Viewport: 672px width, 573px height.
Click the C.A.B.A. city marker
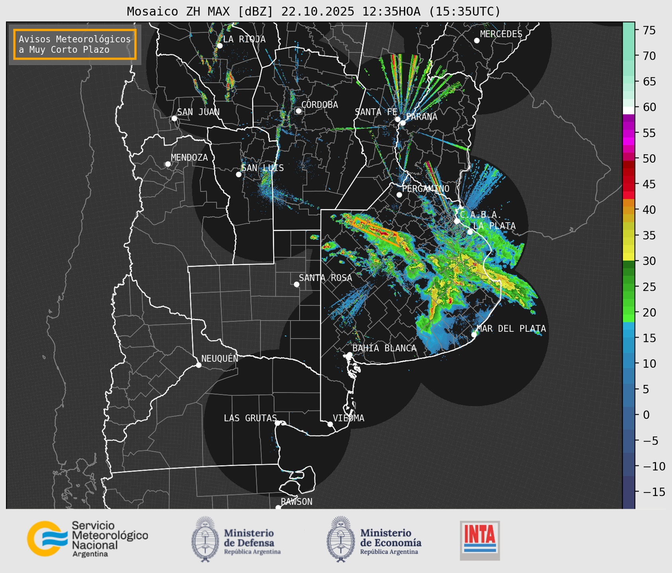click(x=457, y=221)
